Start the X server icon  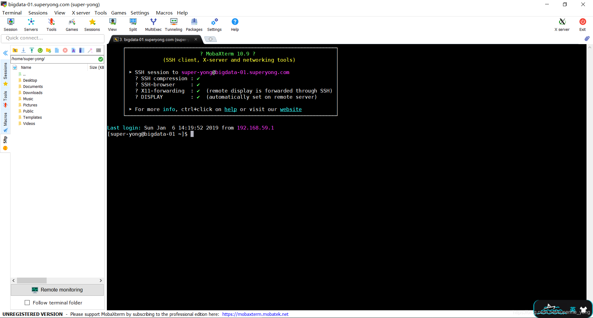(x=562, y=25)
